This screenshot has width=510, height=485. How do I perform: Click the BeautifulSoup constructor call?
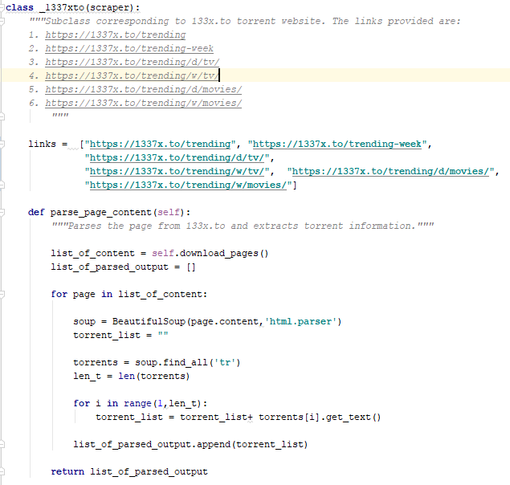tap(226, 322)
